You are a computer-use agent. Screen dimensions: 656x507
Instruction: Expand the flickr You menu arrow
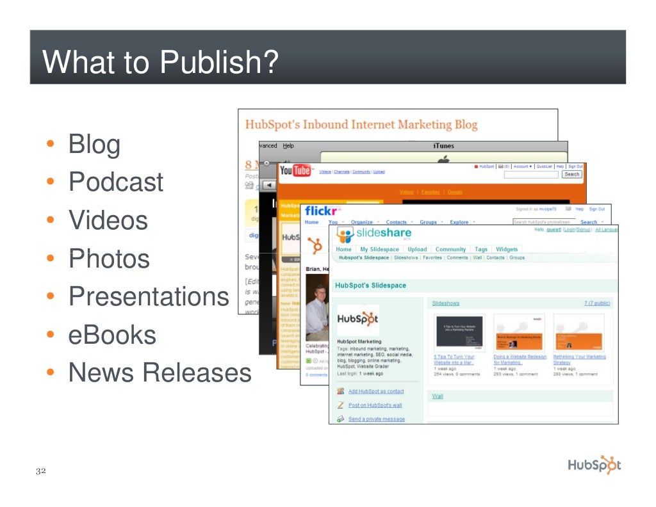pyautogui.click(x=343, y=222)
